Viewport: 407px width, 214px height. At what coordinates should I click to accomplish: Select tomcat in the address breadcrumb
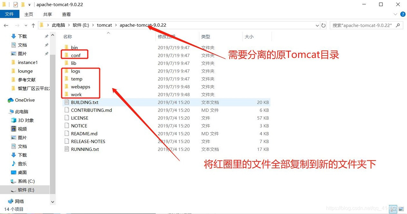104,25
